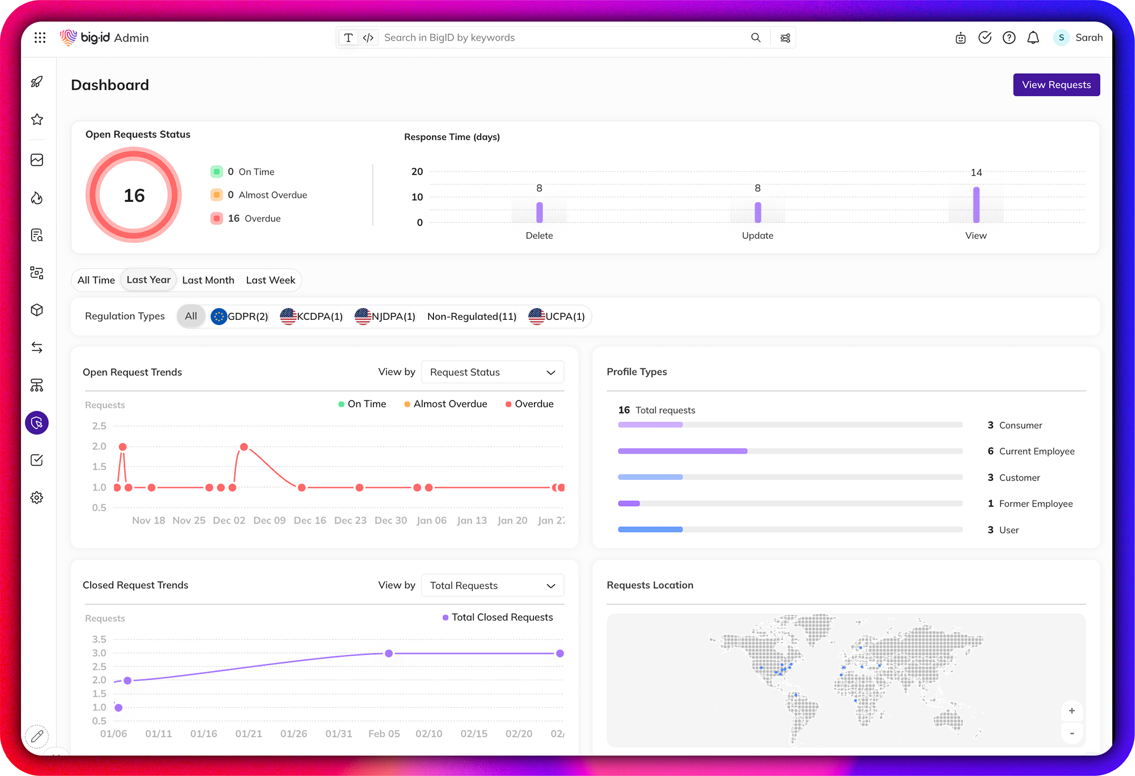1135x776 pixels.
Task: Open the notifications bell icon
Action: tap(1033, 37)
